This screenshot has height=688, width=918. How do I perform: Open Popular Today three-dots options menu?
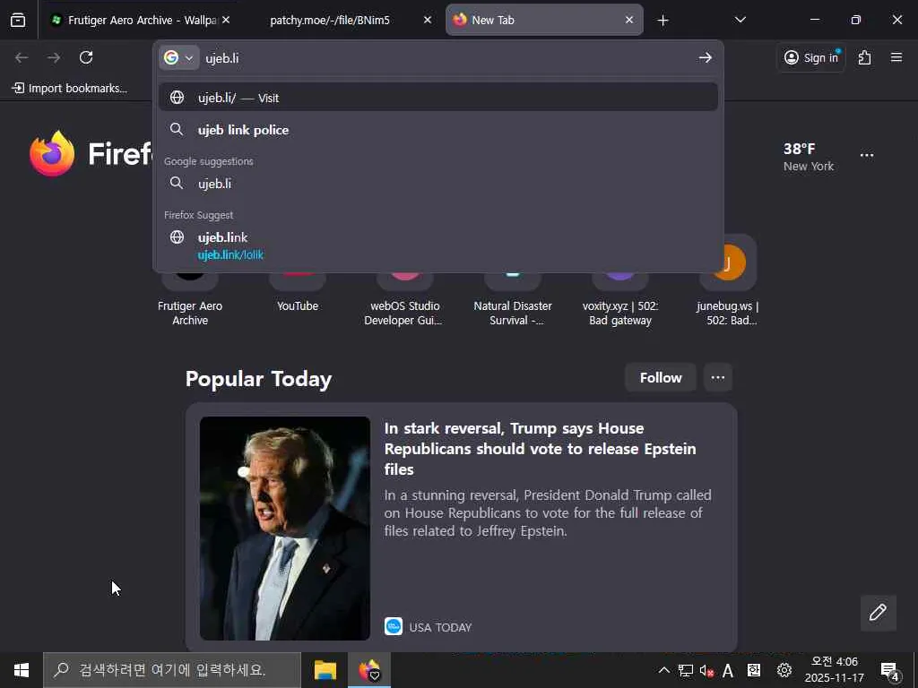coord(718,377)
